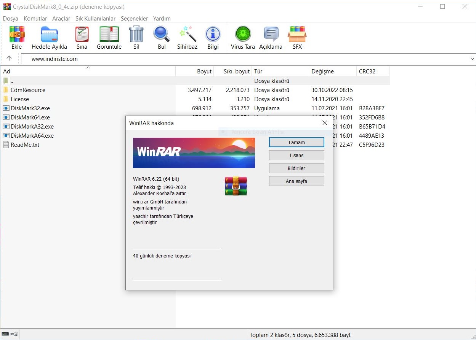Click the CRC32 value C5F96D23
476x340 pixels.
372,145
